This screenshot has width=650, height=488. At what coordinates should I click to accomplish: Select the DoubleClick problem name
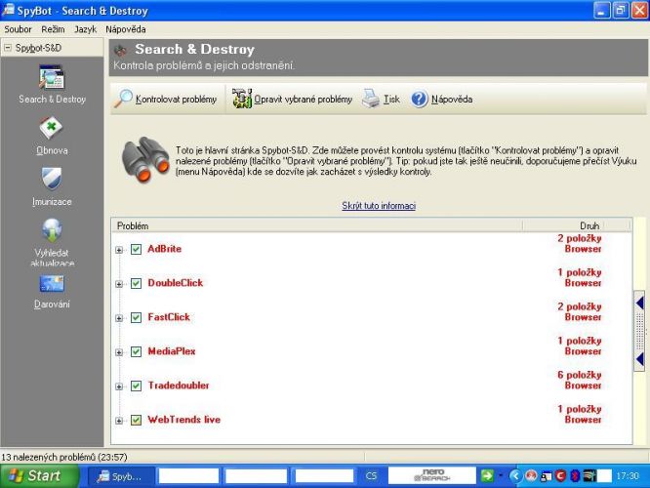pos(176,283)
